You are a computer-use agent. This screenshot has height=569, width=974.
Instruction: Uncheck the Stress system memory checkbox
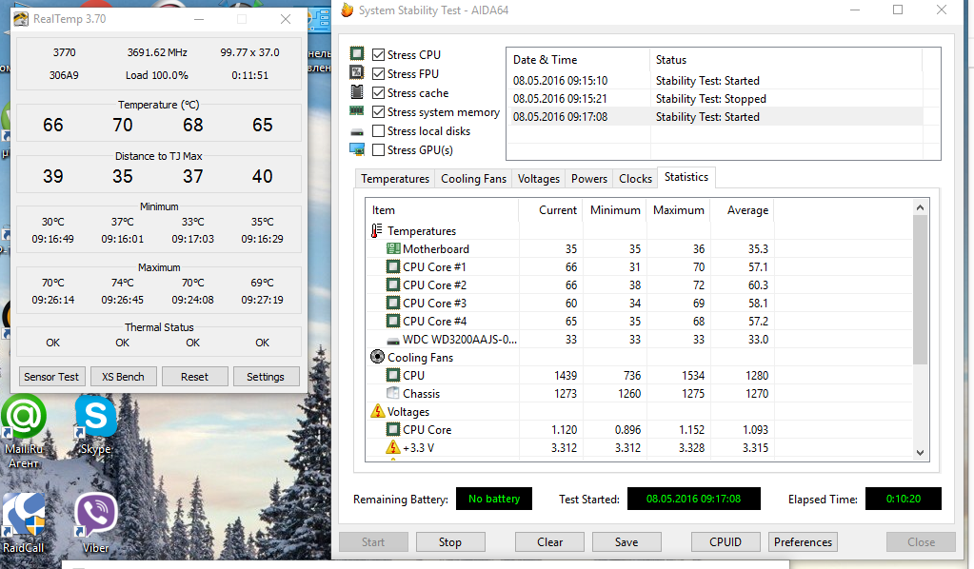(x=378, y=111)
